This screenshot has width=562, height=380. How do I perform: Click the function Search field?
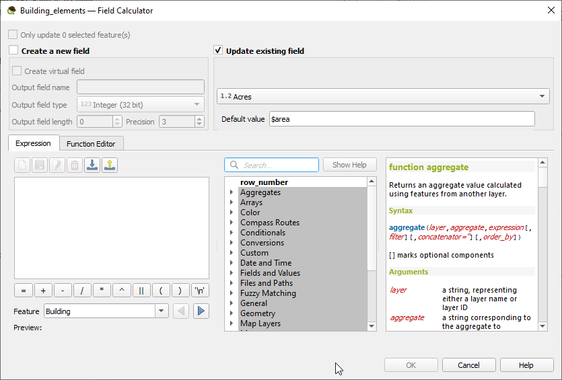click(x=272, y=165)
